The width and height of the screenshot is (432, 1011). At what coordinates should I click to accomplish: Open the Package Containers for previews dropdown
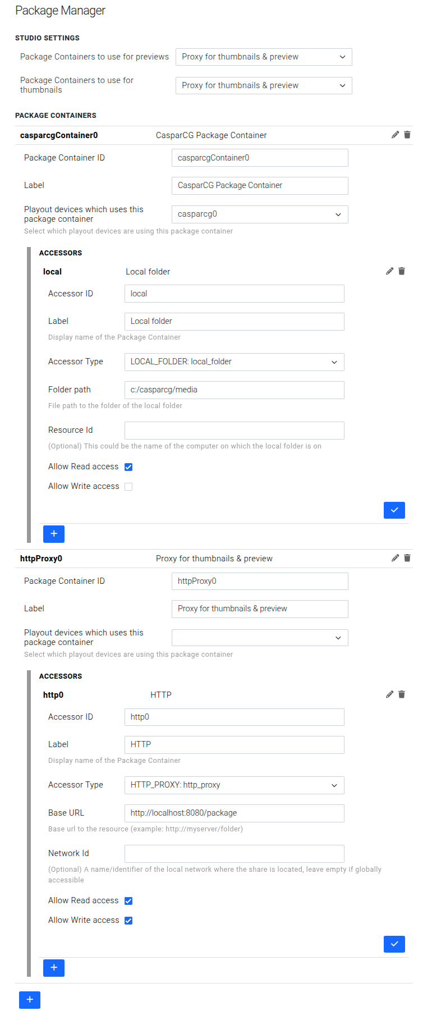[264, 57]
